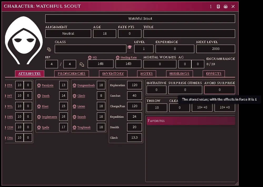
Task: Click the dice icon beside Implements save
Action: (x=39, y=117)
